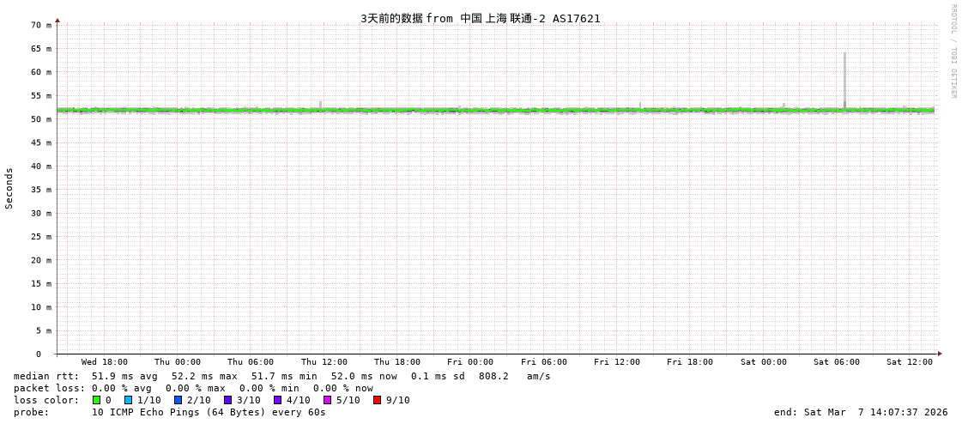Pick the red 9/10 loss swatch

pyautogui.click(x=378, y=400)
